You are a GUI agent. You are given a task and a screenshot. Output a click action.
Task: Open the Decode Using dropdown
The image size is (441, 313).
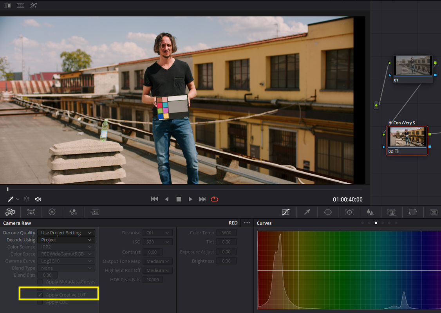click(x=66, y=240)
